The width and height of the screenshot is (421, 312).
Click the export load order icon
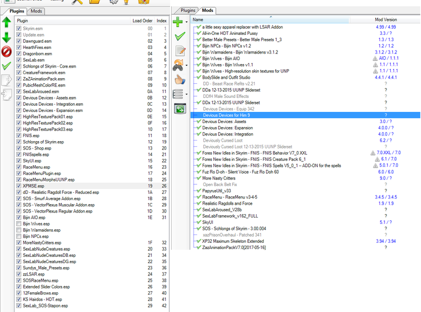[6, 80]
